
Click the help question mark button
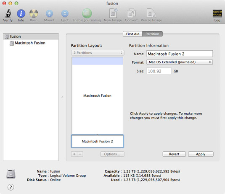point(11,187)
